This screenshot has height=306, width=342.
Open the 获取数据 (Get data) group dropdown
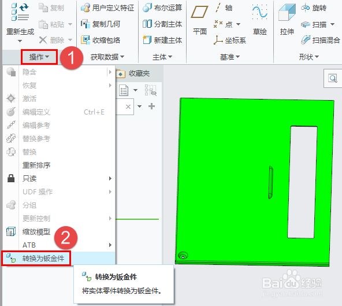point(107,57)
